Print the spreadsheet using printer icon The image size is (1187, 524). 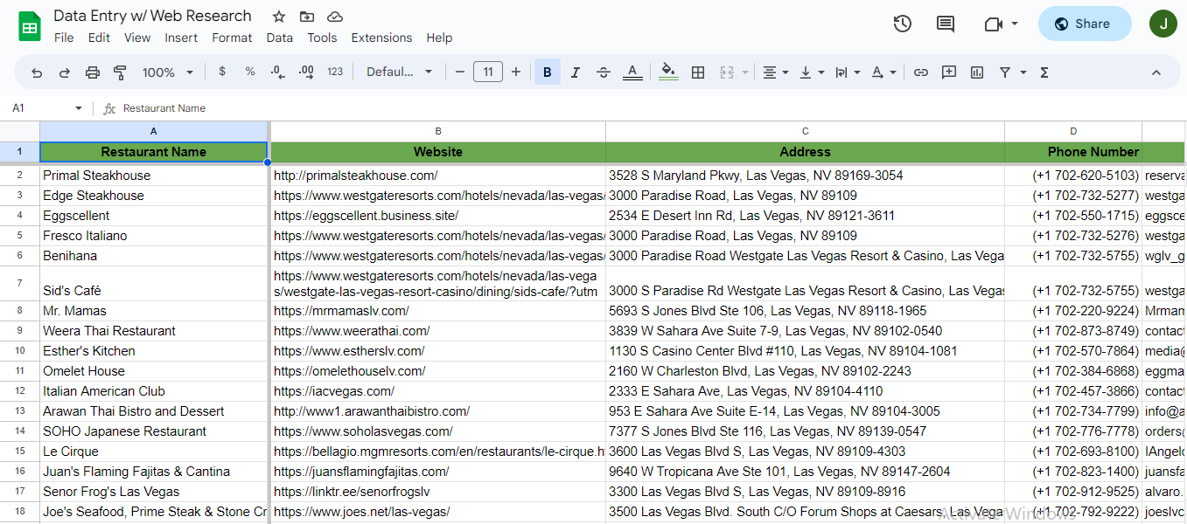[93, 72]
